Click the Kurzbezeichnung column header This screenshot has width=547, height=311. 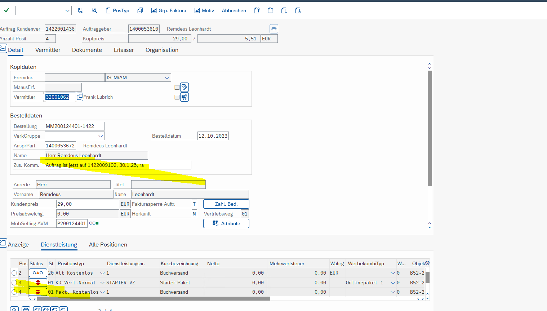pyautogui.click(x=182, y=263)
